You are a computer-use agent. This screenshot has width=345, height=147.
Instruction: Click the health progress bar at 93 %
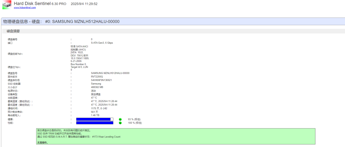[x=95, y=119]
